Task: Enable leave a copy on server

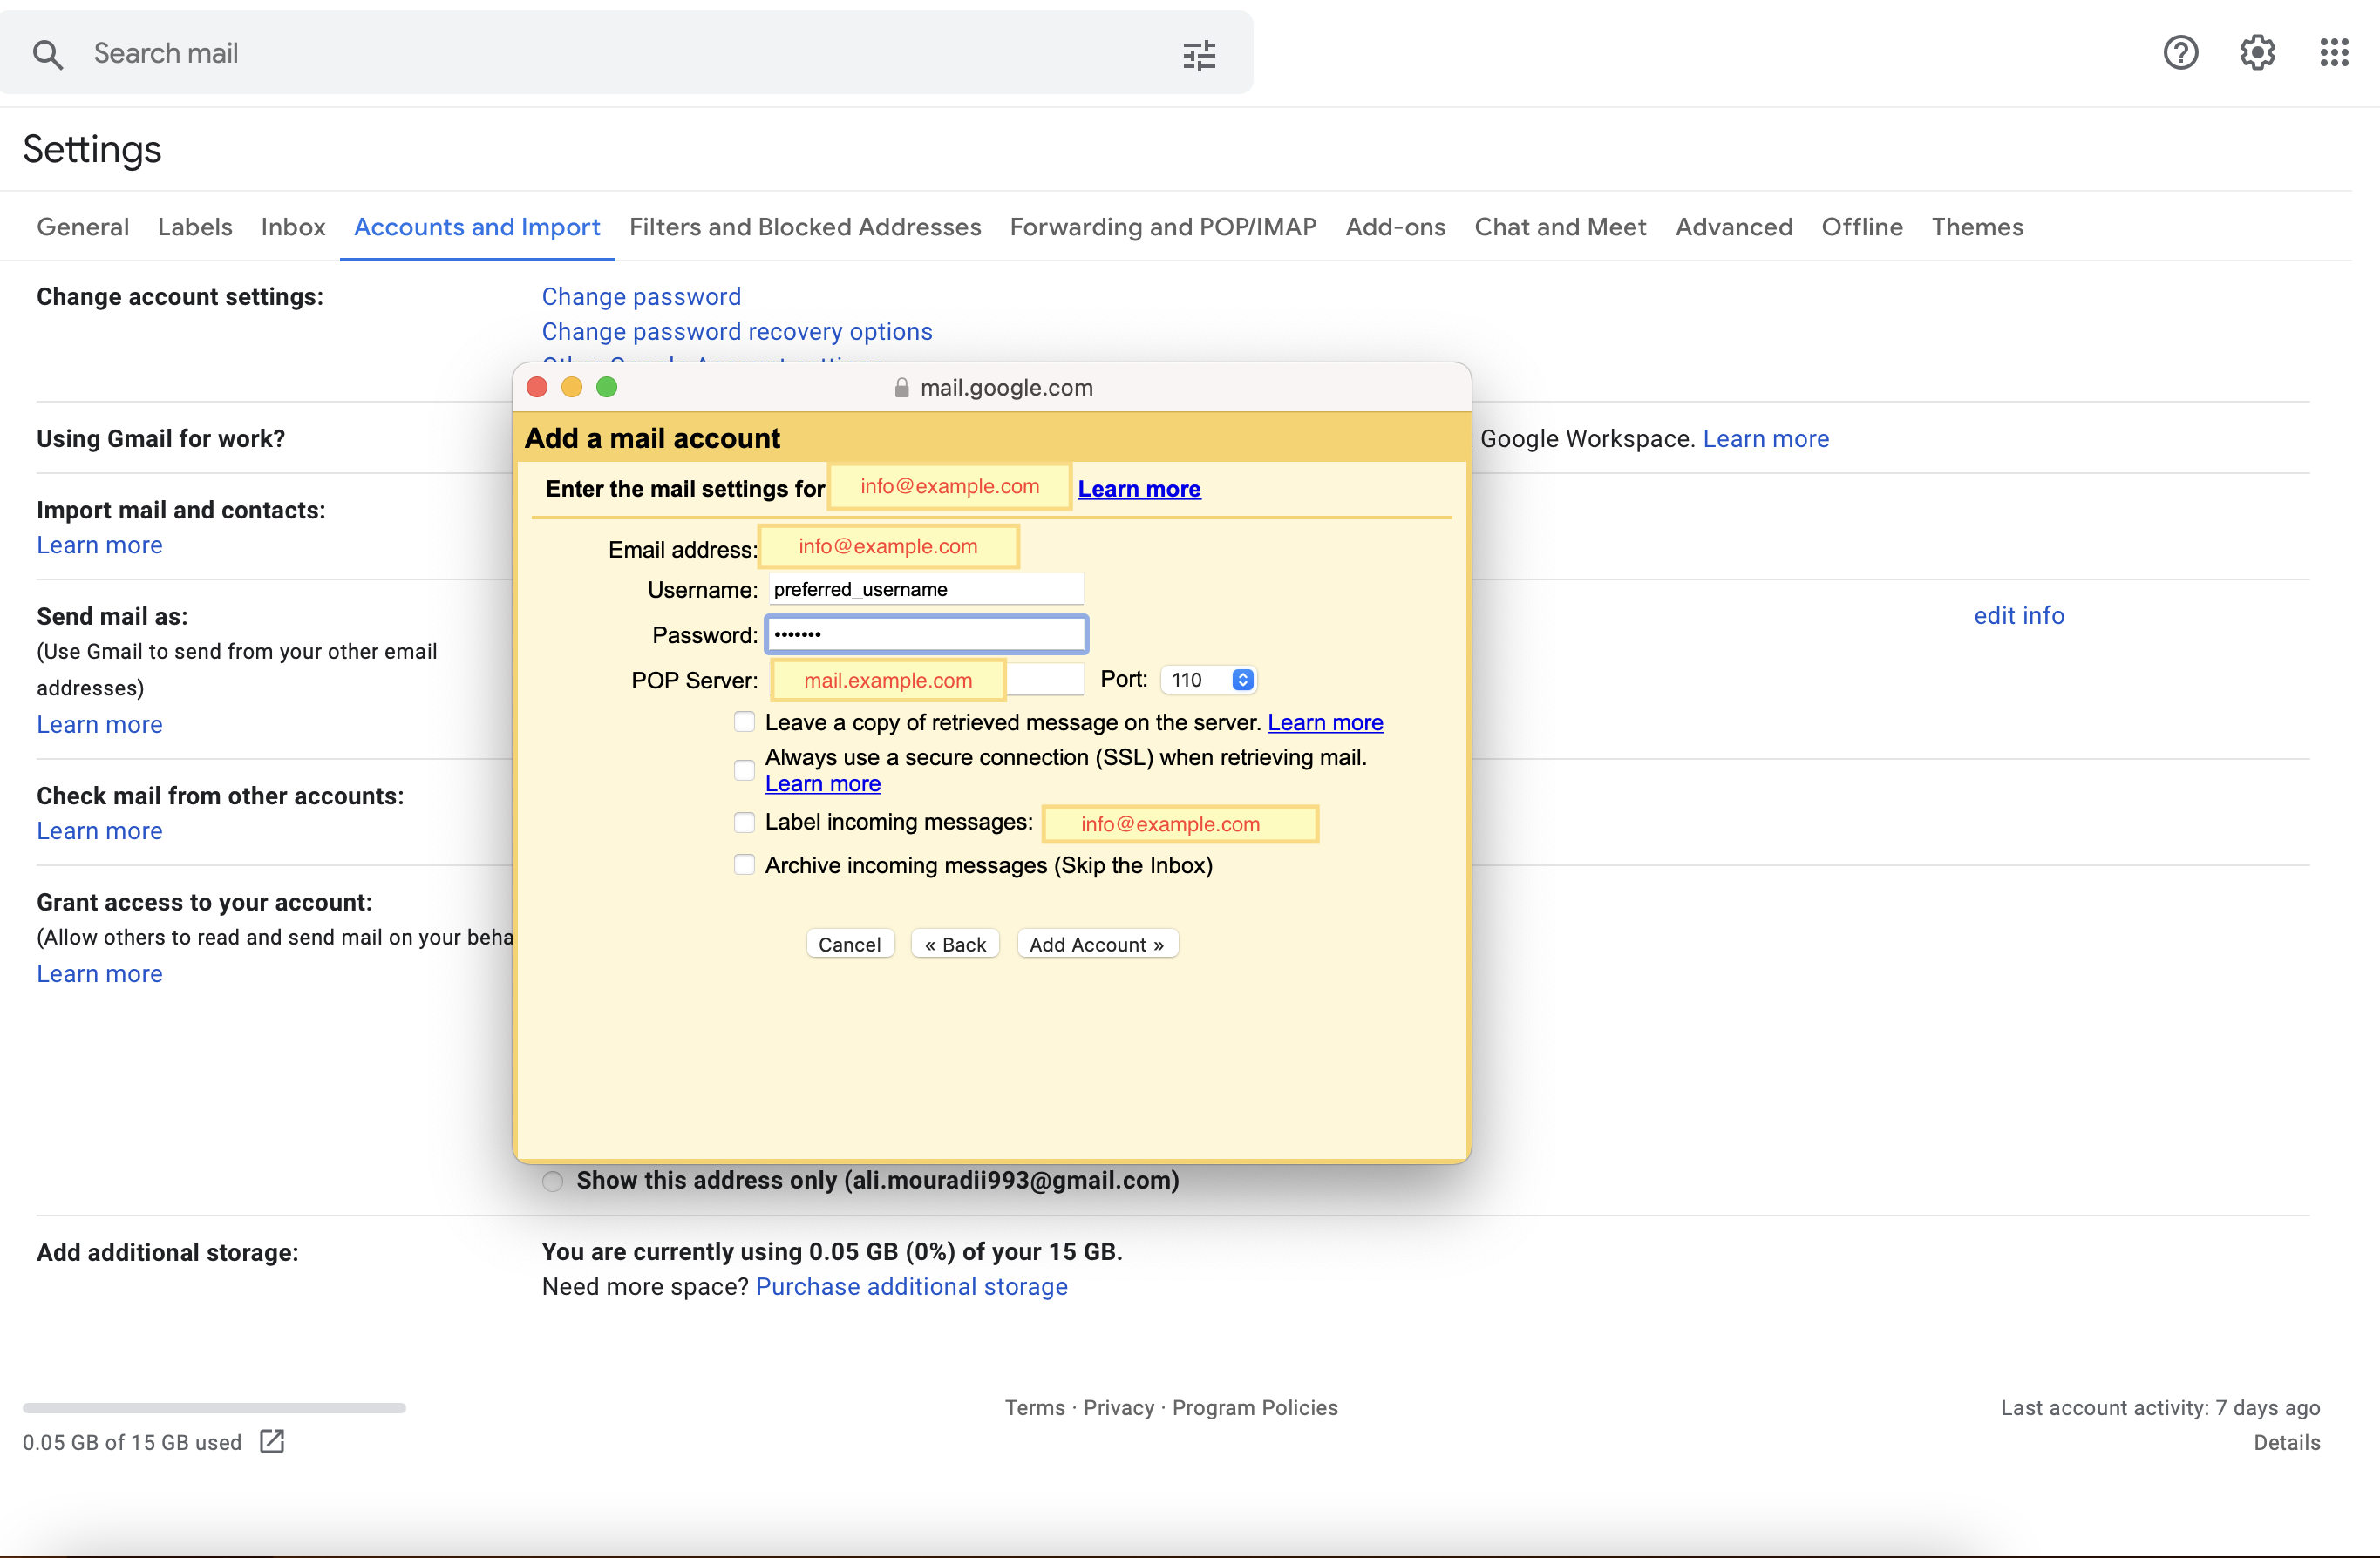Action: pos(744,721)
